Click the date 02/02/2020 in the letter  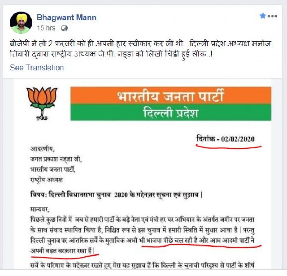238,139
